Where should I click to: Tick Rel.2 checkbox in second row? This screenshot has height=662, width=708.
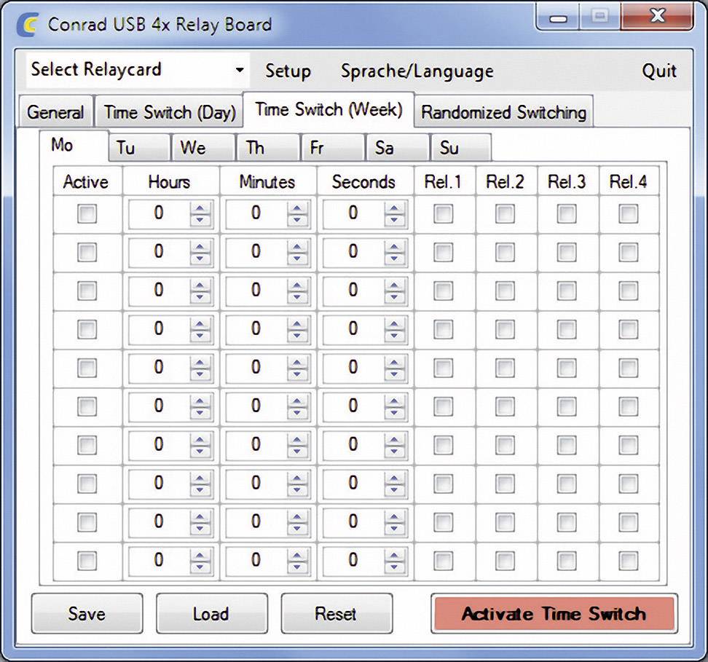pyautogui.click(x=505, y=252)
